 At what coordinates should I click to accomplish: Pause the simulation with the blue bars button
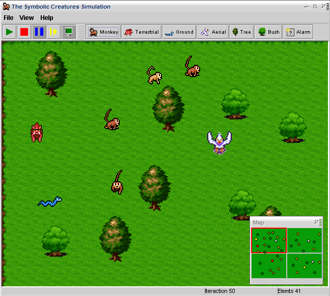point(39,32)
